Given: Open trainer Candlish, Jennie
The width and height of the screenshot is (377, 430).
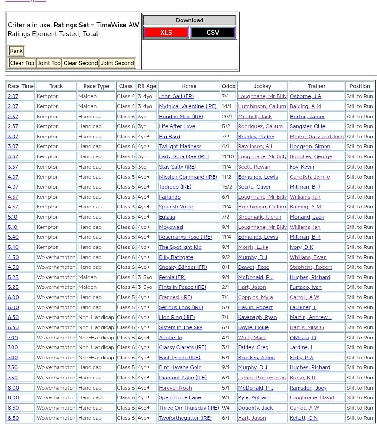Looking at the screenshot, I should coord(309,177).
